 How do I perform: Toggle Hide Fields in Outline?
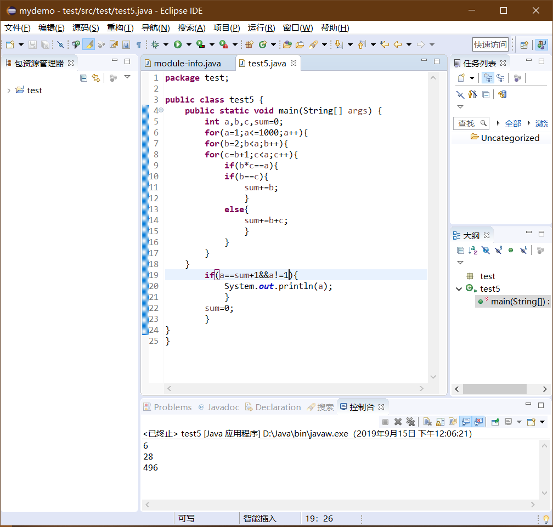click(486, 250)
